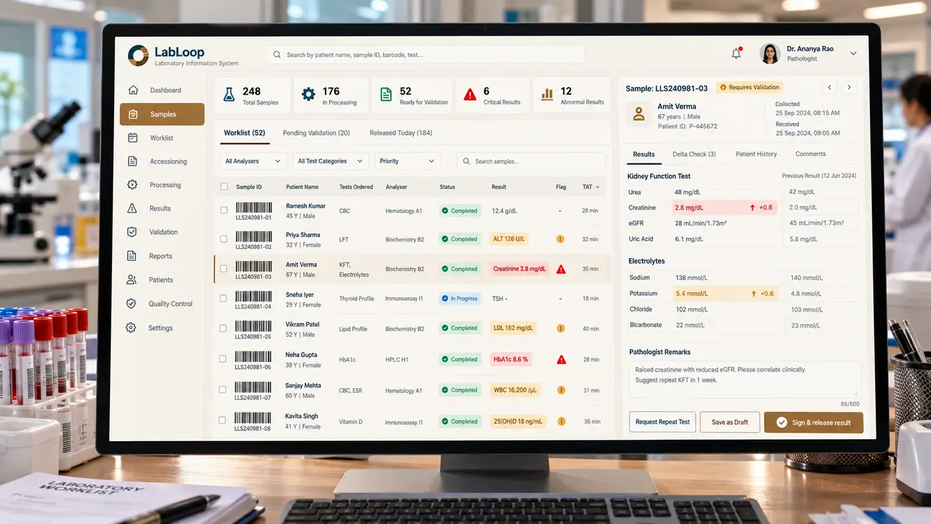This screenshot has height=524, width=931.
Task: Click the Validation shield-check icon
Action: pyautogui.click(x=132, y=232)
